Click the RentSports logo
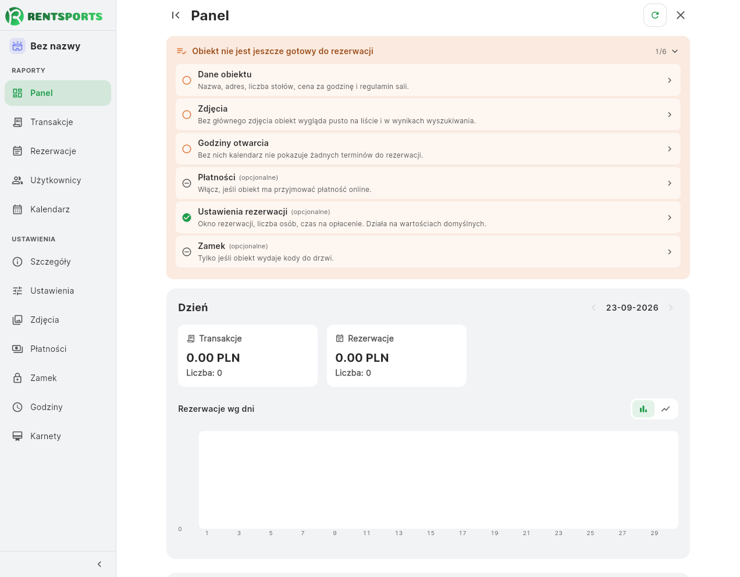This screenshot has height=577, width=740. click(x=54, y=16)
